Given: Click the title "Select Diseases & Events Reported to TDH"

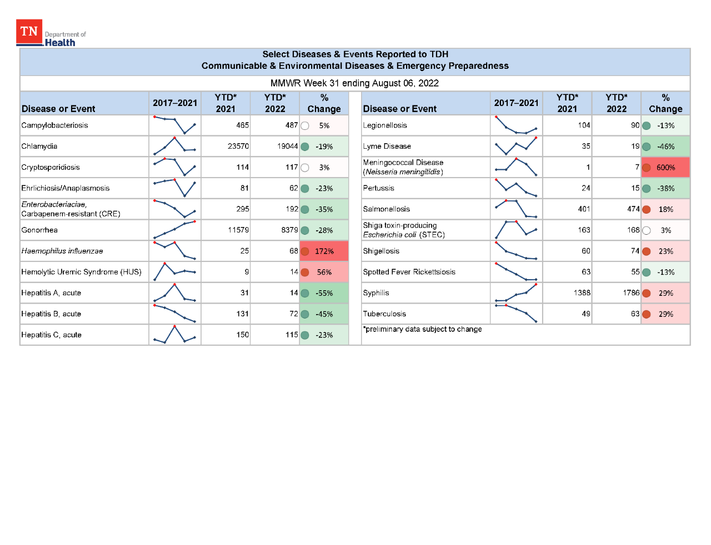Looking at the screenshot, I should click(x=355, y=54).
